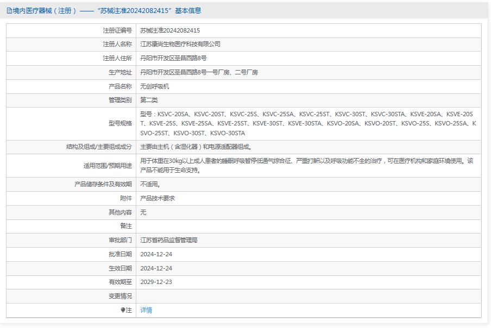Viewport: 491px width, 328px height.
Task: Click the bullet icon next to 注 label
Action: (123, 310)
